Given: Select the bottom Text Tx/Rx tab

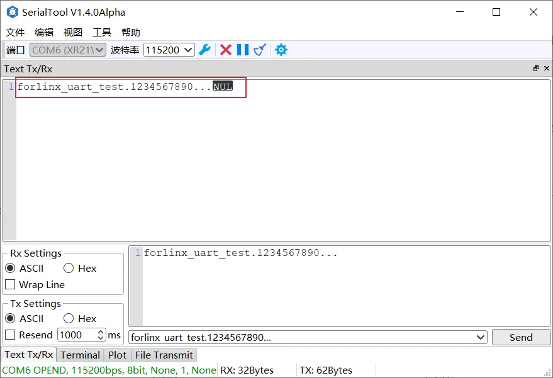Looking at the screenshot, I should point(28,354).
